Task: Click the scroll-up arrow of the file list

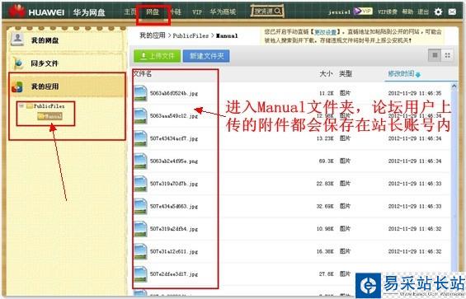Action: (454, 86)
